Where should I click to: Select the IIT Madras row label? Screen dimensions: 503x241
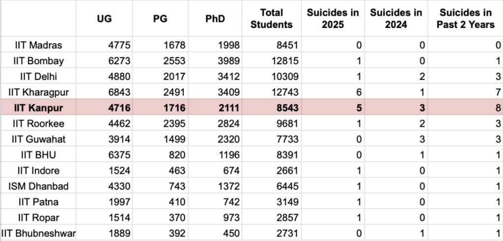(x=38, y=45)
